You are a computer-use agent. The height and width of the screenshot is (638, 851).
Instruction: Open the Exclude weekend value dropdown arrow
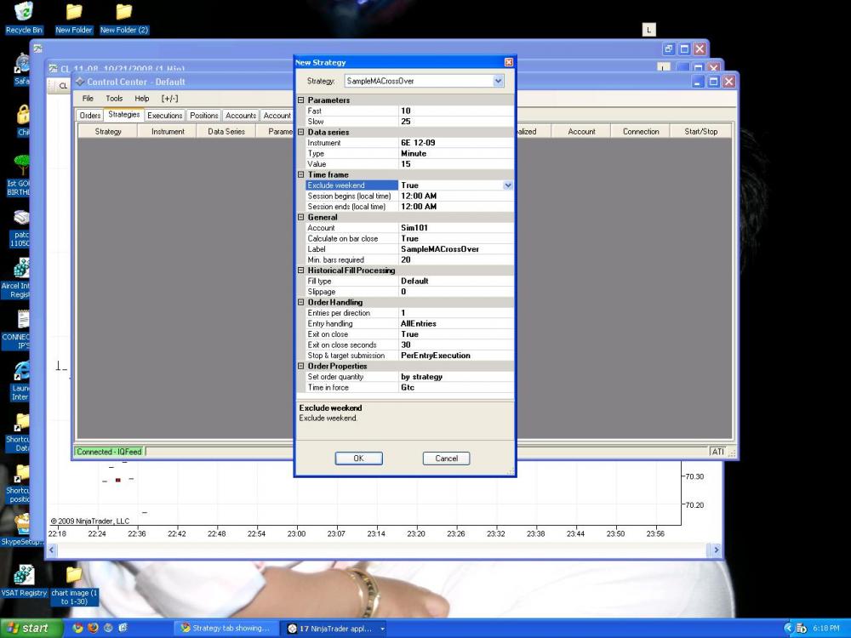(x=507, y=185)
